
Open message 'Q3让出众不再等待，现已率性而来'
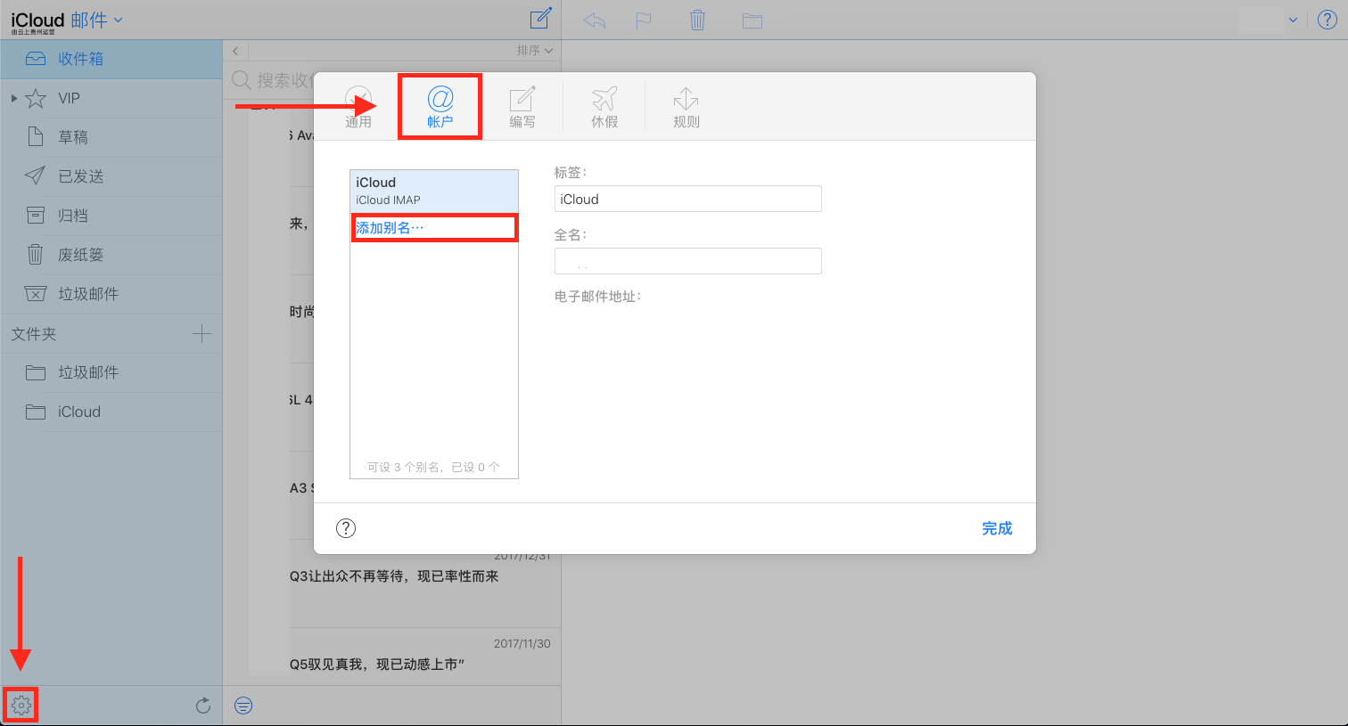tap(394, 576)
